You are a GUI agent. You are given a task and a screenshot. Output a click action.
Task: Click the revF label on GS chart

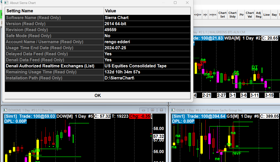coord(237,153)
